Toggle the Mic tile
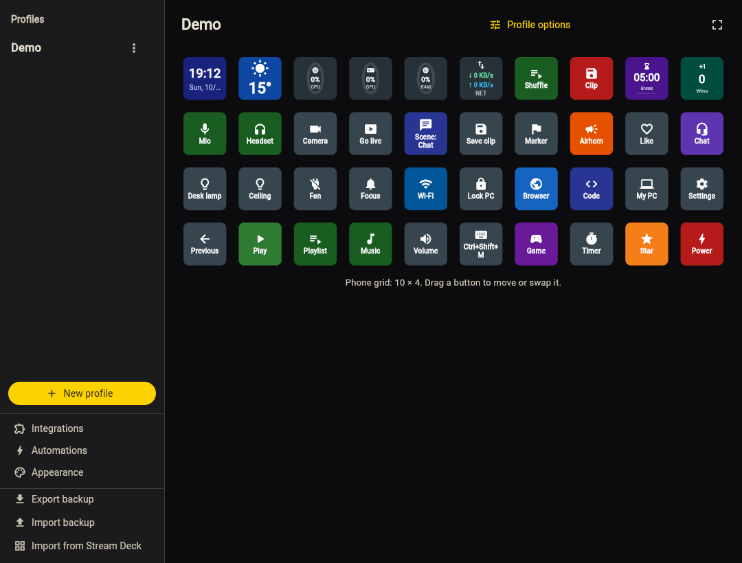 (x=205, y=134)
